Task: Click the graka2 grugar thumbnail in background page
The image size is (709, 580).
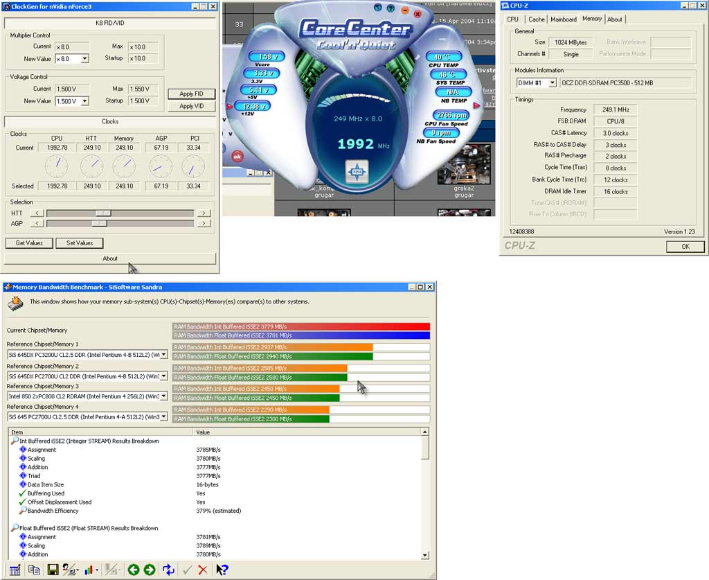Action: [x=464, y=165]
